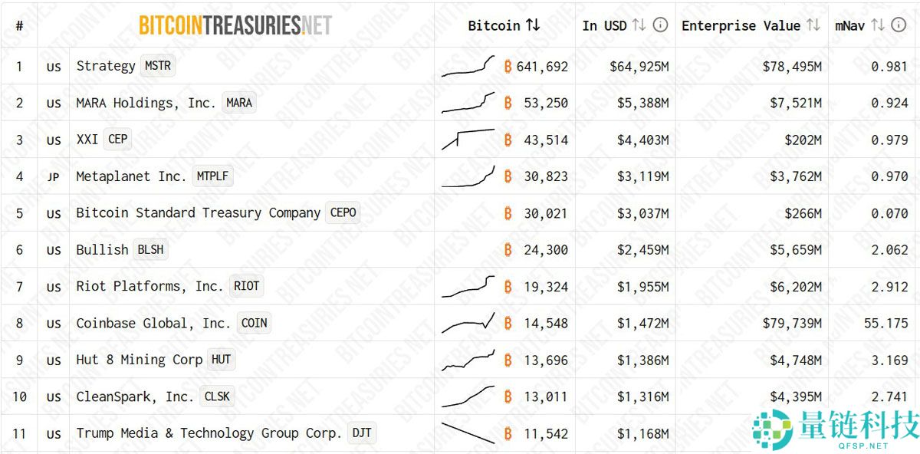The height and width of the screenshot is (454, 920).
Task: Click the COIN ticker next to Coinbase Global
Action: [254, 323]
